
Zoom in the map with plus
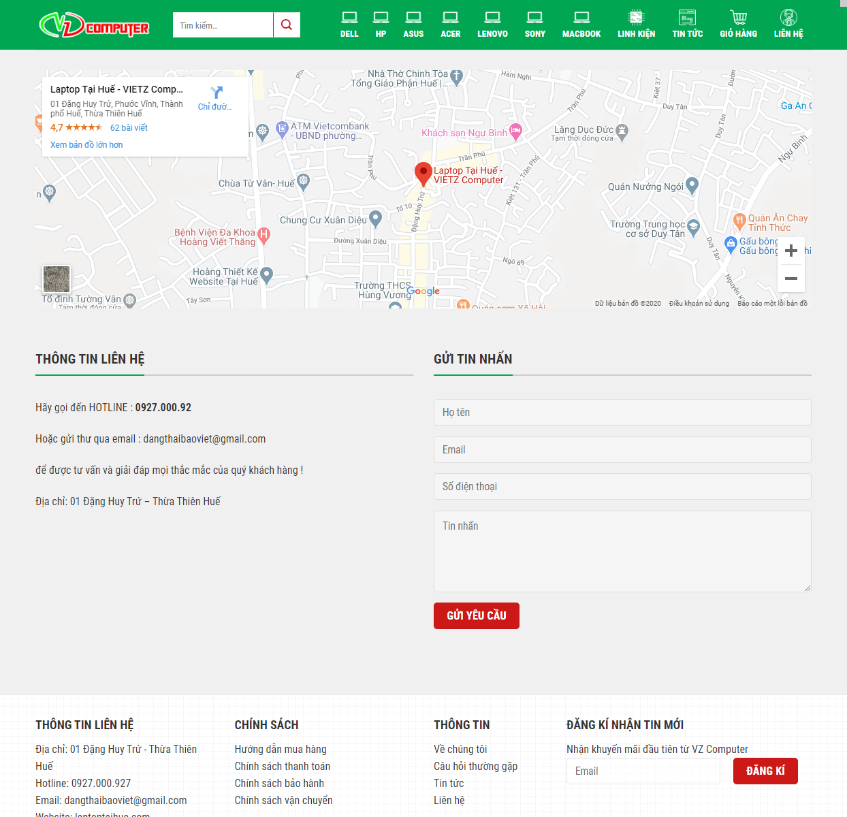(x=791, y=251)
